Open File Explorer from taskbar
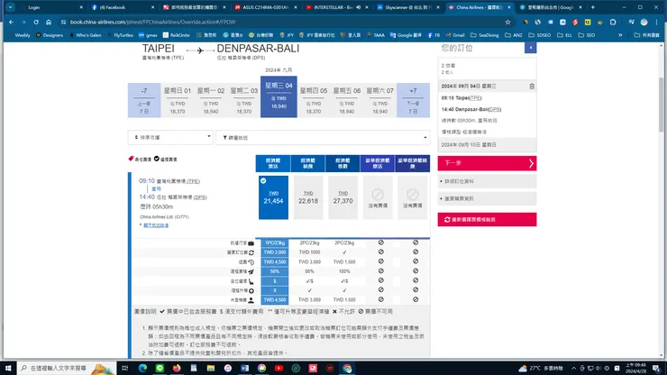The width and height of the screenshot is (667, 375). (211, 368)
